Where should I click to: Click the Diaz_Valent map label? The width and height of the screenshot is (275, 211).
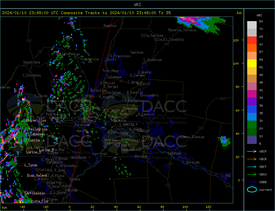point(37,175)
